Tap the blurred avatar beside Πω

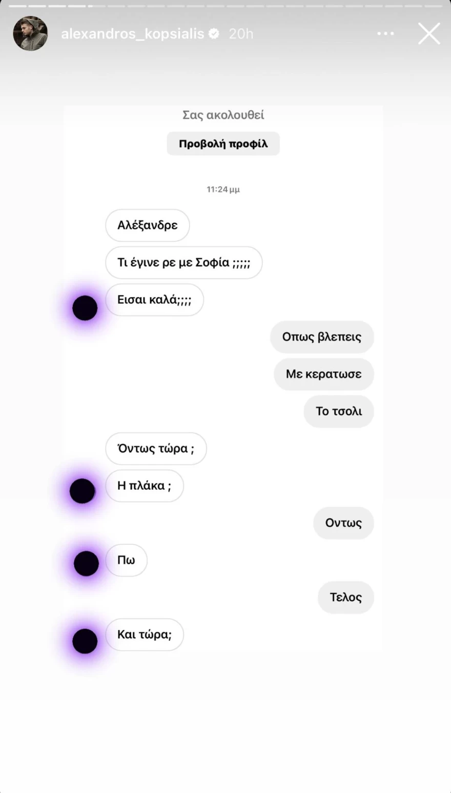click(86, 563)
